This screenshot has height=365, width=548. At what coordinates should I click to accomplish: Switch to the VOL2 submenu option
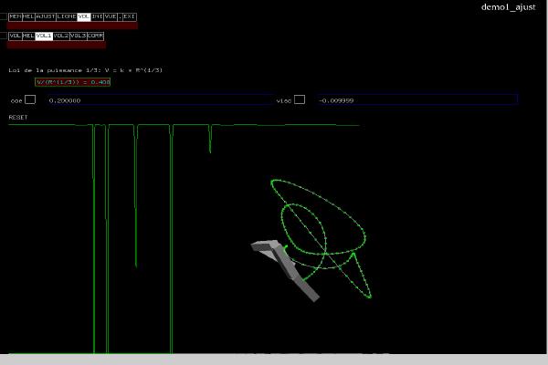[61, 36]
